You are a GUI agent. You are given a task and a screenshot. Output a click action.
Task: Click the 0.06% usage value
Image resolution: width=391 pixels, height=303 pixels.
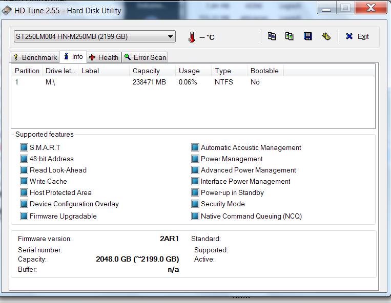click(x=188, y=82)
